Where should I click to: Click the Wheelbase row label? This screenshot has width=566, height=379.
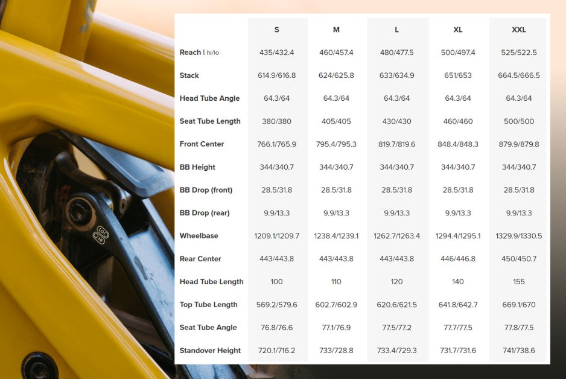199,236
